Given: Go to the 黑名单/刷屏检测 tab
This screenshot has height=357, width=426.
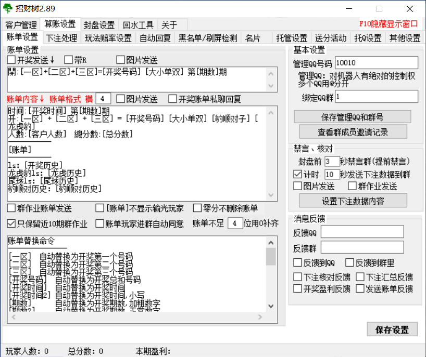Looking at the screenshot, I should pos(207,38).
